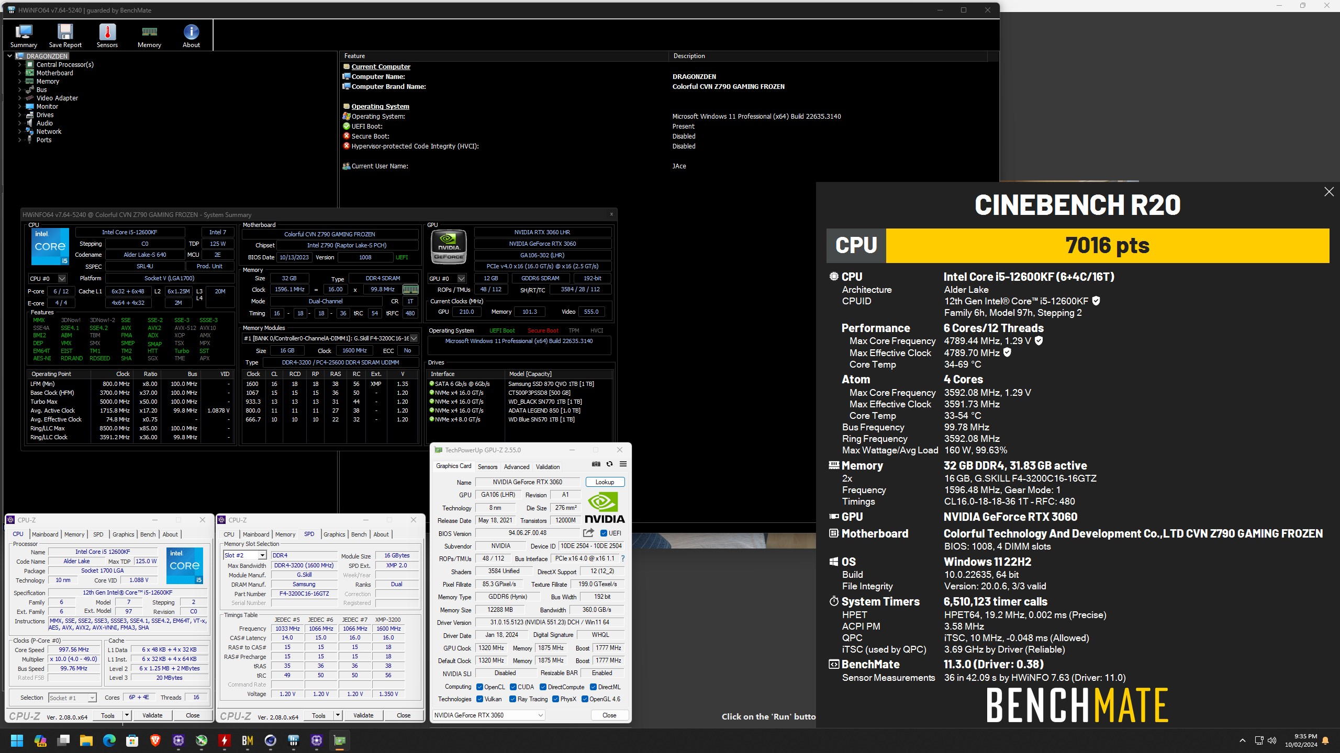Image resolution: width=1340 pixels, height=753 pixels.
Task: Click Validate in the left CPU-Z window
Action: click(x=152, y=715)
